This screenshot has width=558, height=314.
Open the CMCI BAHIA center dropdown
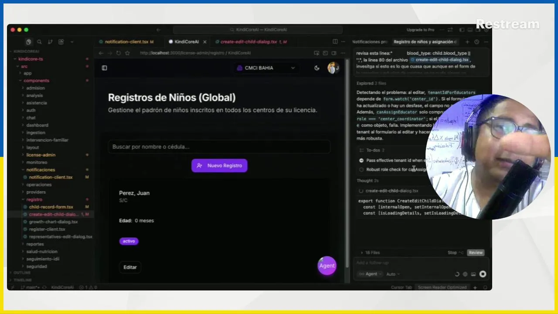[266, 68]
